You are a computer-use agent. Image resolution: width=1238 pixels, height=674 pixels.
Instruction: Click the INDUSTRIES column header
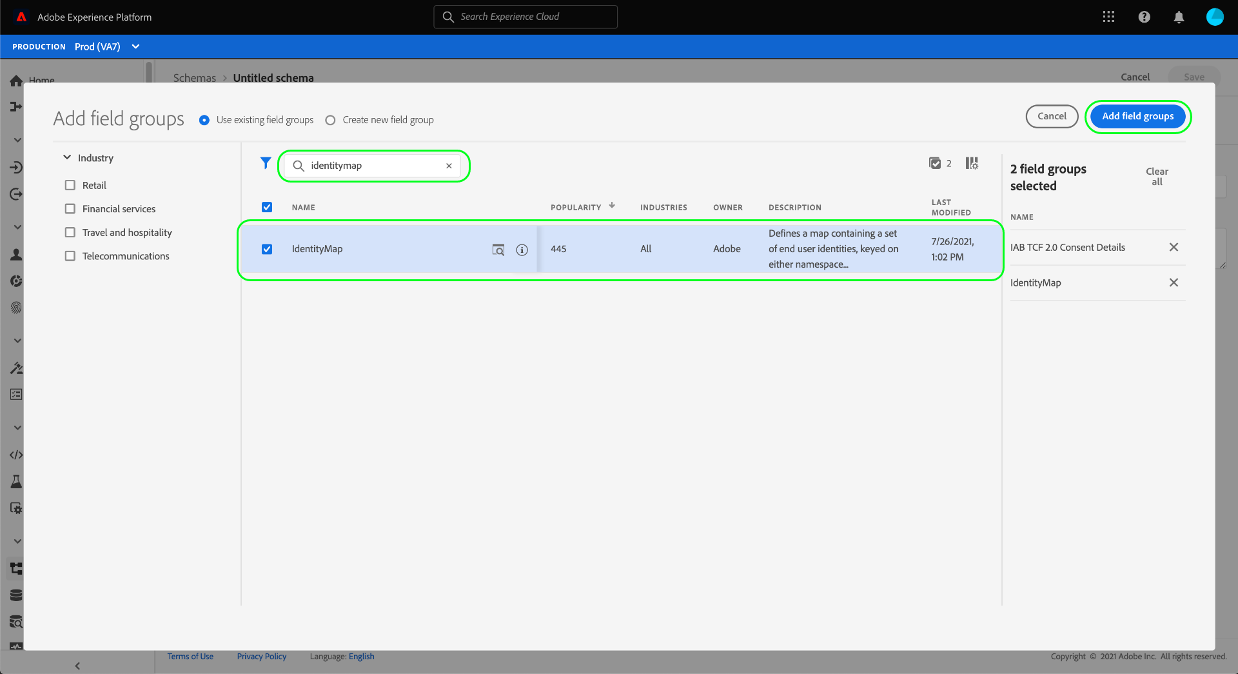pos(663,208)
